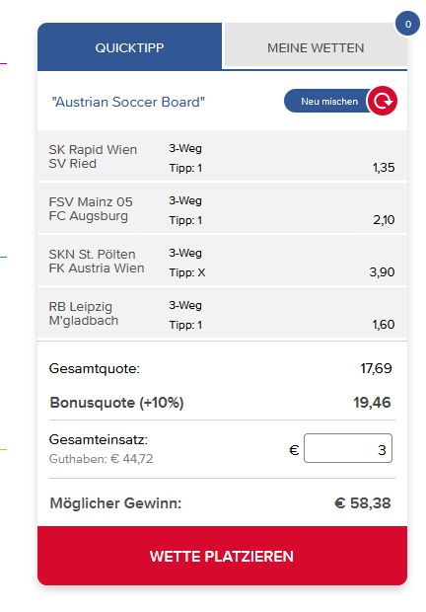Select the RB Leipzig vs M'gladbach row
426x612 pixels.
222,313
